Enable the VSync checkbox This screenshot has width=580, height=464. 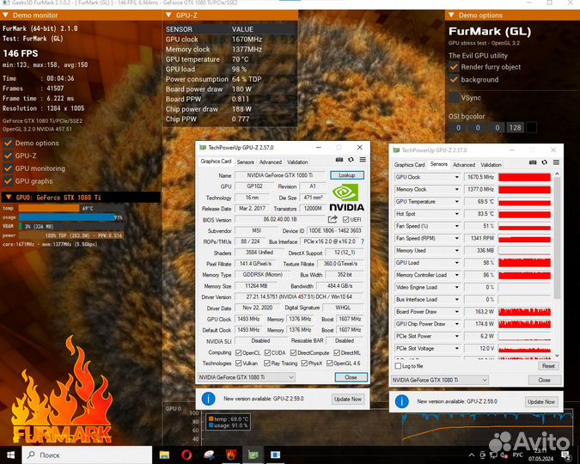[454, 98]
